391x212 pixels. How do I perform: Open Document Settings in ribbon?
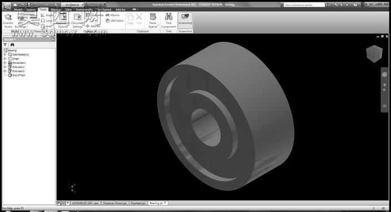click(77, 21)
